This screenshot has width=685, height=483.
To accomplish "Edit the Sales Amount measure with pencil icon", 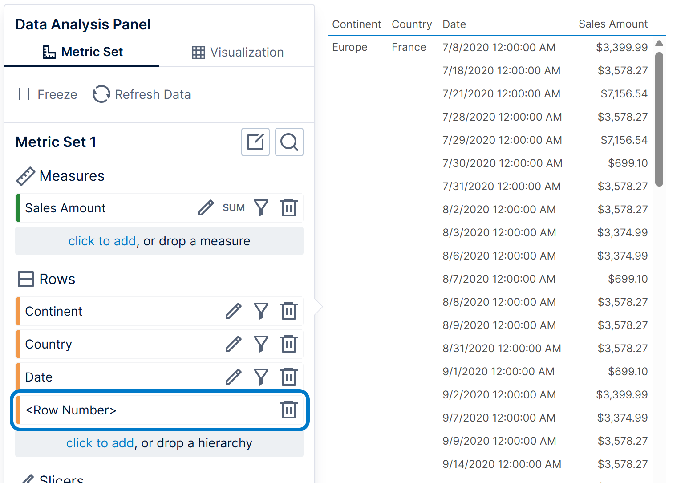I will coord(206,208).
